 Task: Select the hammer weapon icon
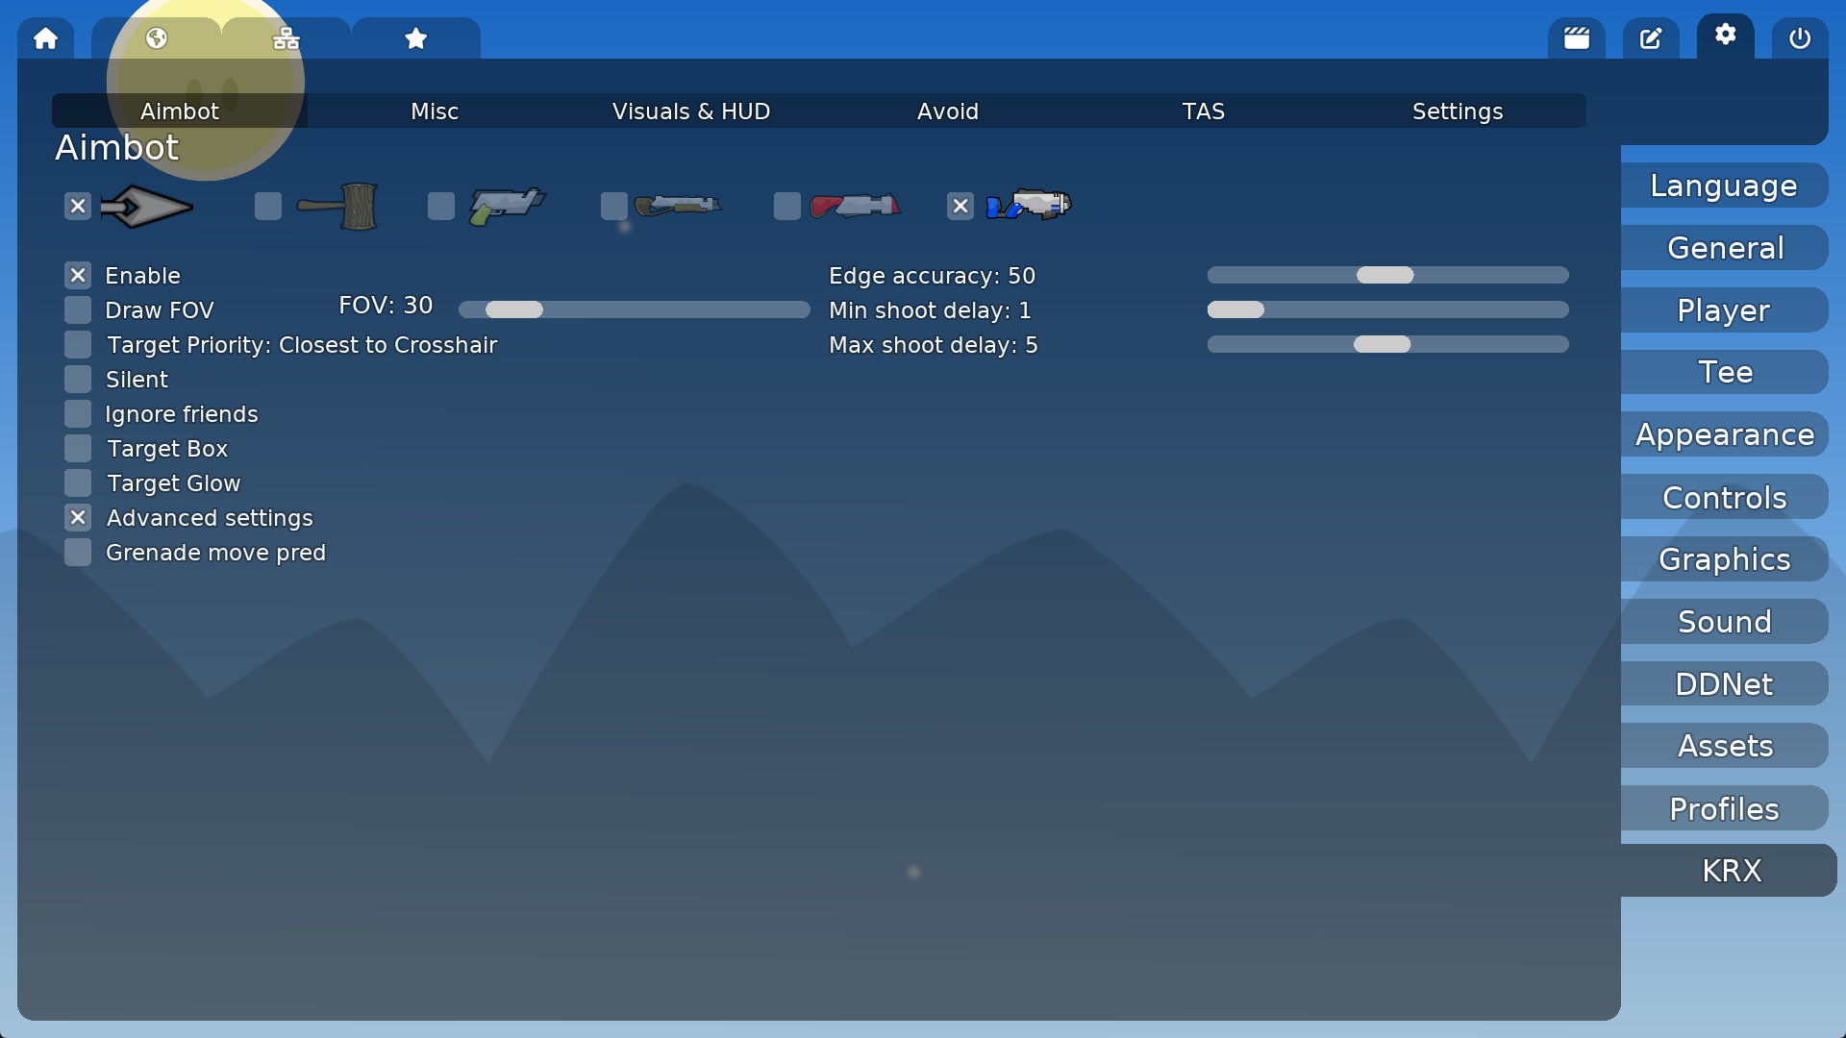pos(338,206)
